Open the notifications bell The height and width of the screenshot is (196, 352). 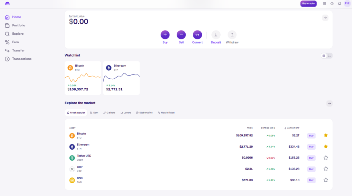tap(340, 3)
